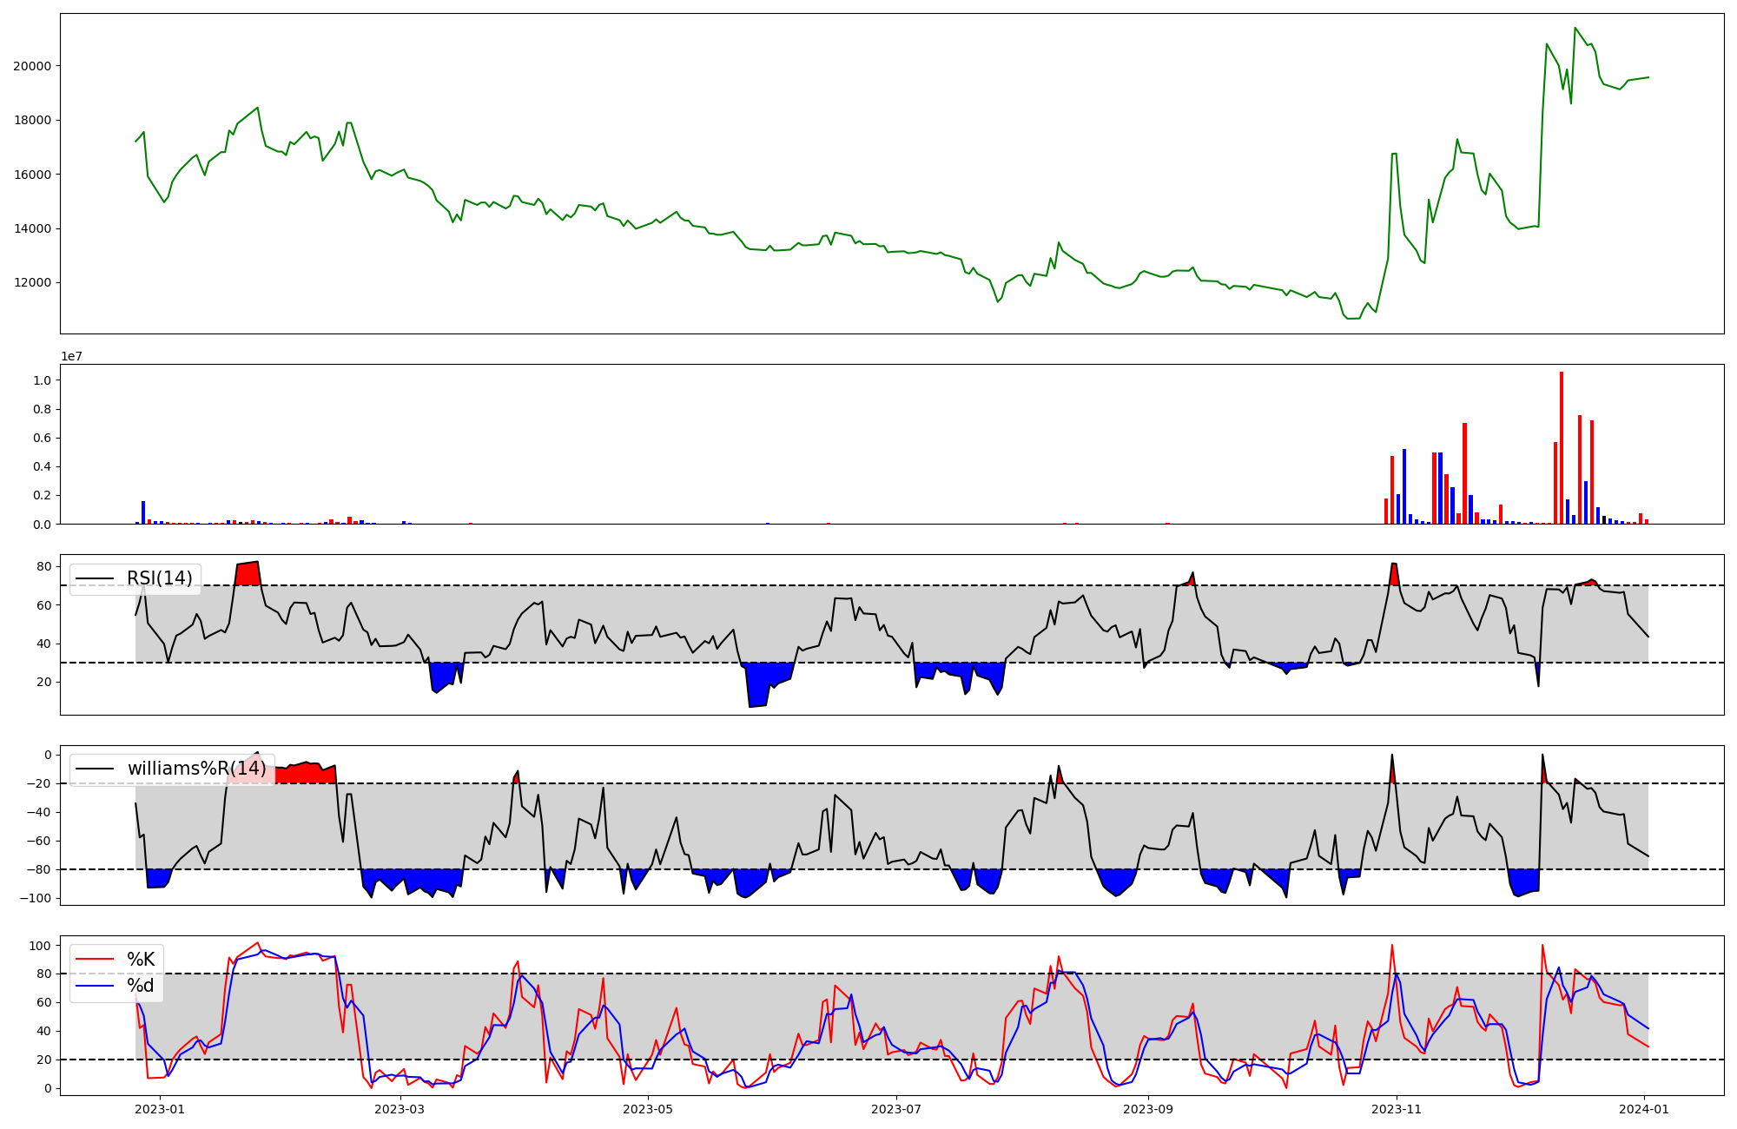This screenshot has height=1129, width=1737.
Task: Click the 2023-09 date tick label
Action: click(x=1148, y=1109)
